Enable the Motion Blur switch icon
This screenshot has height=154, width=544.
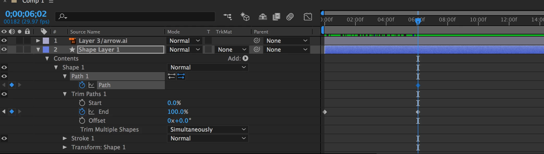pyautogui.click(x=290, y=17)
